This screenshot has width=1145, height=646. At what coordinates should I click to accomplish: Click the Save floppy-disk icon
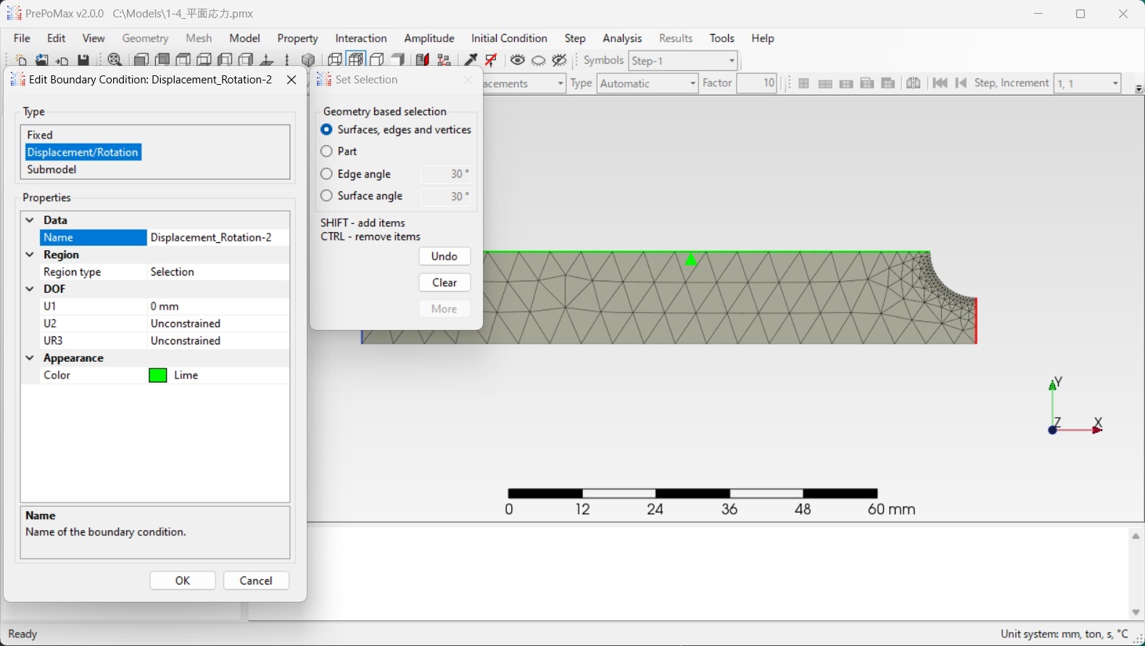[83, 60]
